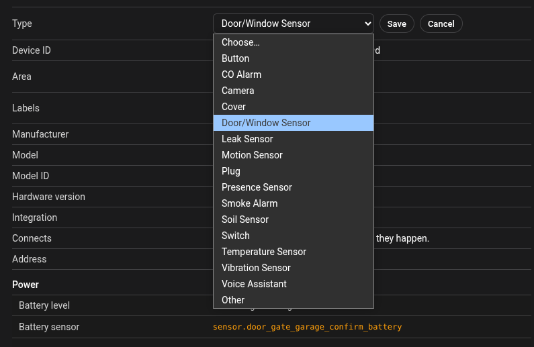
Task: Click the Manufacturer label
Action: [x=40, y=134]
